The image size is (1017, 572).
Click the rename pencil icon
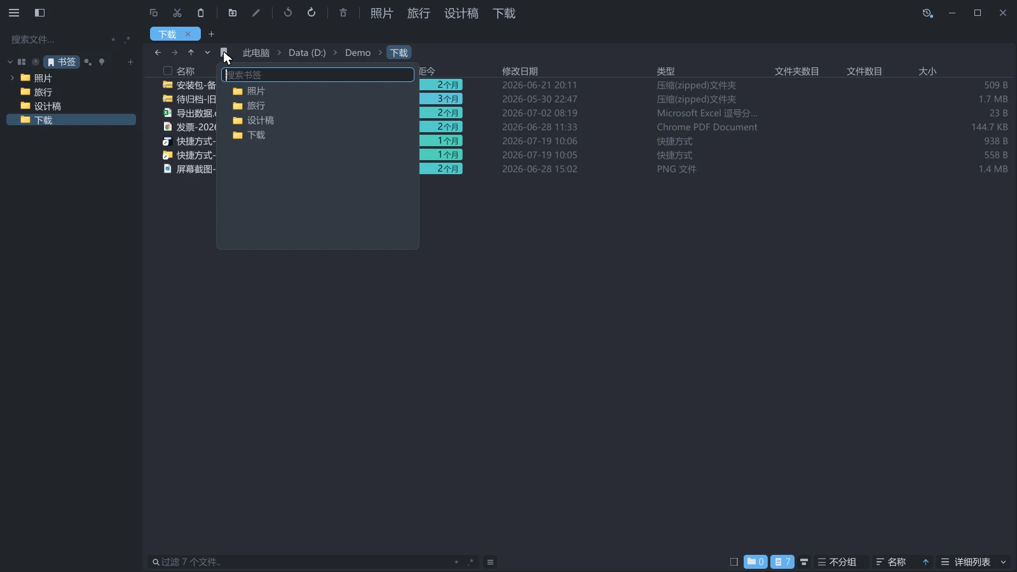[x=256, y=13]
